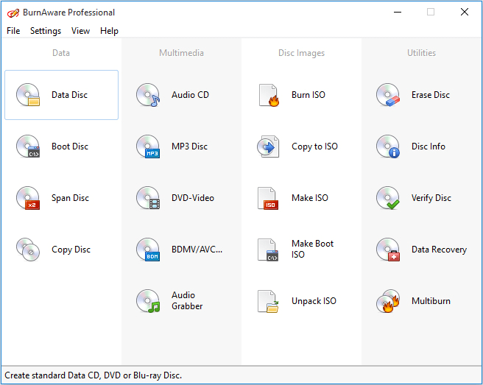The height and width of the screenshot is (385, 483).
Task: Click the Verify Disc label
Action: [431, 198]
